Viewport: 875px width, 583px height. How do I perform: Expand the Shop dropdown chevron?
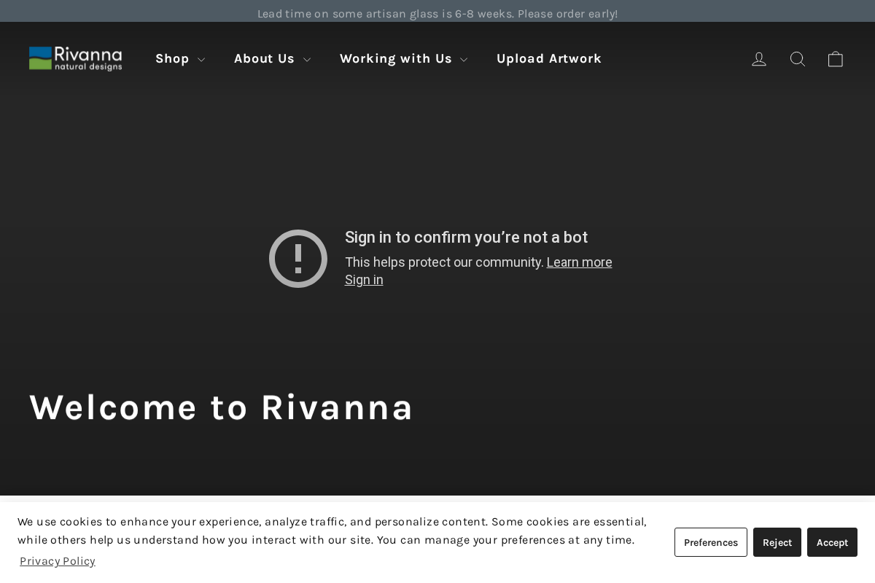[x=201, y=59]
